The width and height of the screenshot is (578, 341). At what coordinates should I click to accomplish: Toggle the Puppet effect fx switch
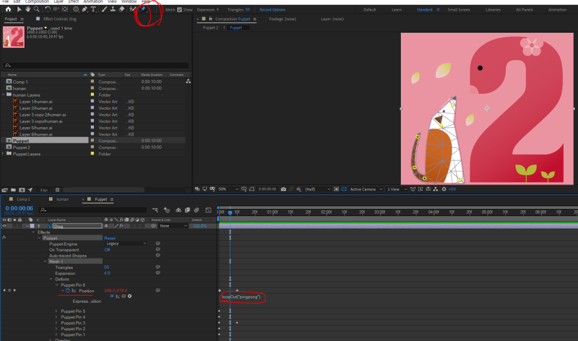[x=4, y=238]
